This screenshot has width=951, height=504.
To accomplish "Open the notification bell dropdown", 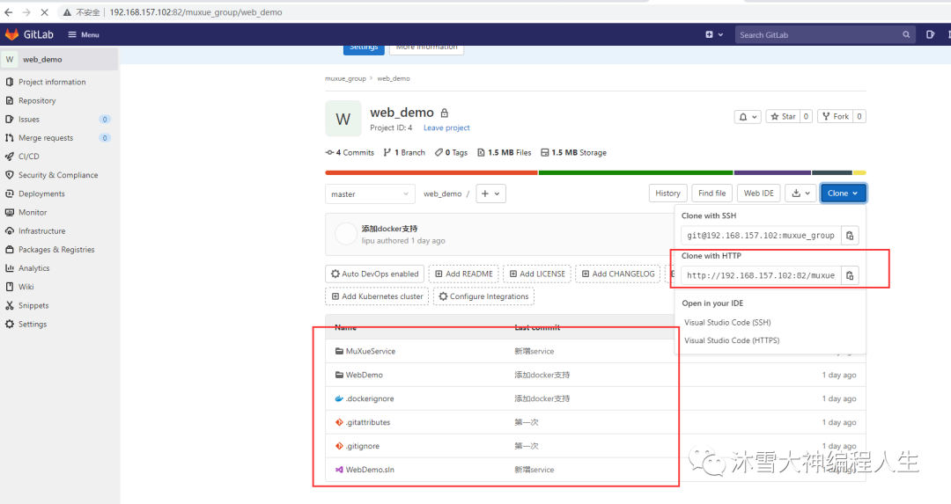I will click(x=748, y=116).
